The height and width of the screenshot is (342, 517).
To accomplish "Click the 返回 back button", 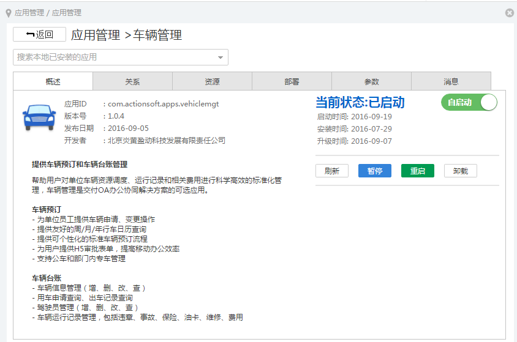I will (x=39, y=34).
